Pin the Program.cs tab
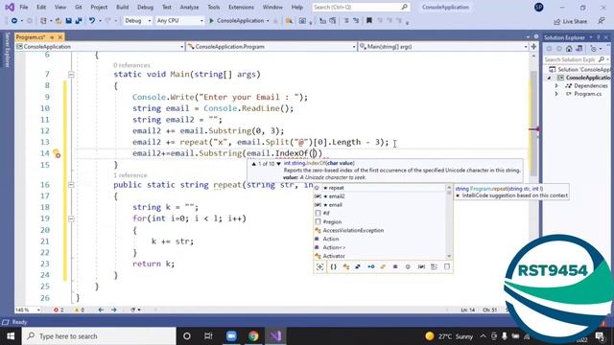This screenshot has height=345, width=614. coord(52,37)
